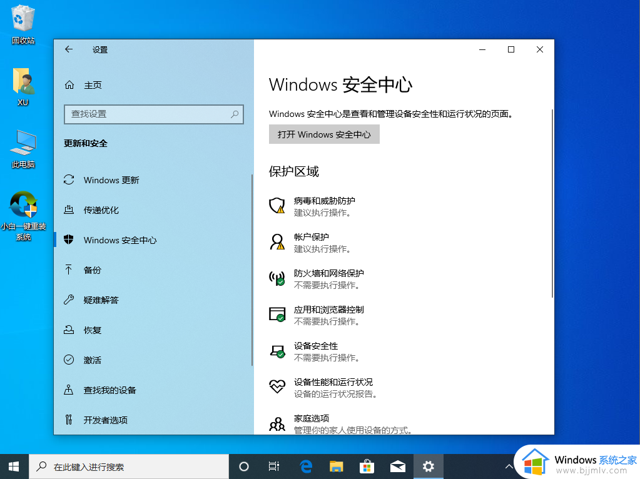Open the 设备安全性 laptop icon
The height and width of the screenshot is (479, 640).
point(278,351)
